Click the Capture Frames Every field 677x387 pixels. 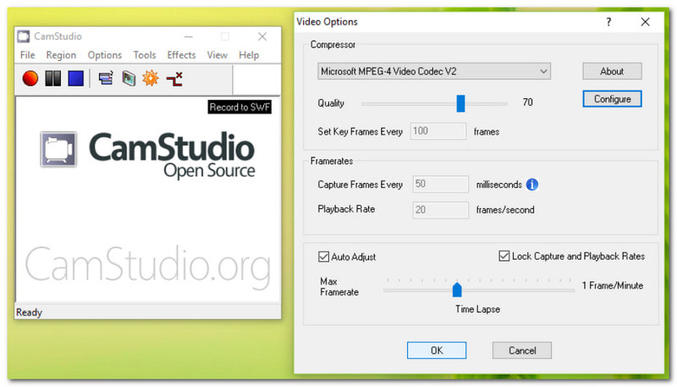[x=440, y=184]
